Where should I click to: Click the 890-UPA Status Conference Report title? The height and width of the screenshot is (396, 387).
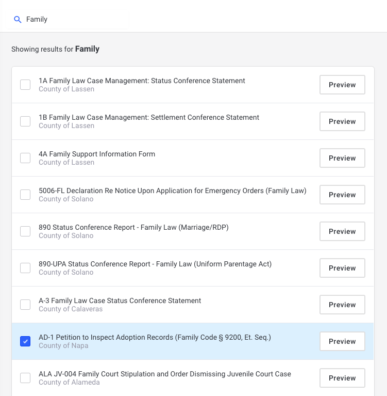pyautogui.click(x=155, y=264)
